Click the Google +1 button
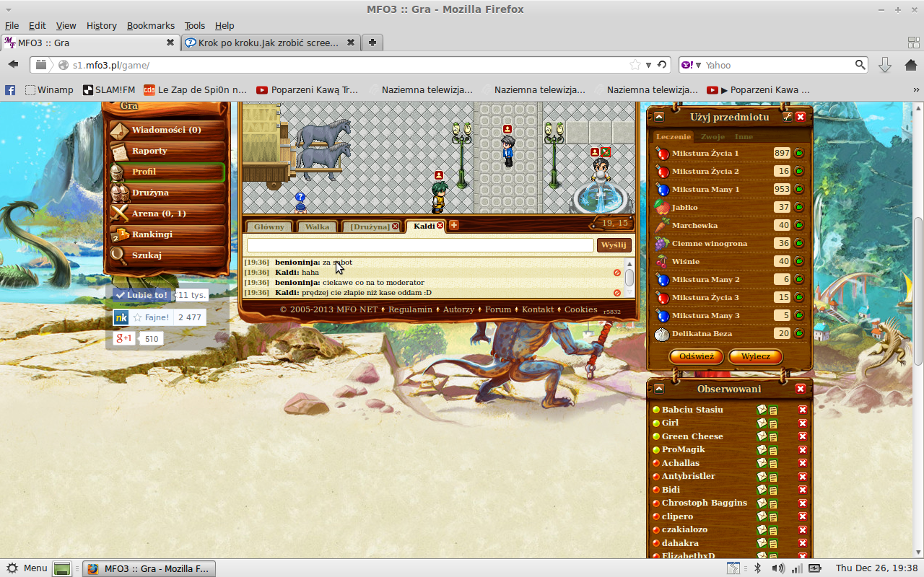 click(123, 338)
